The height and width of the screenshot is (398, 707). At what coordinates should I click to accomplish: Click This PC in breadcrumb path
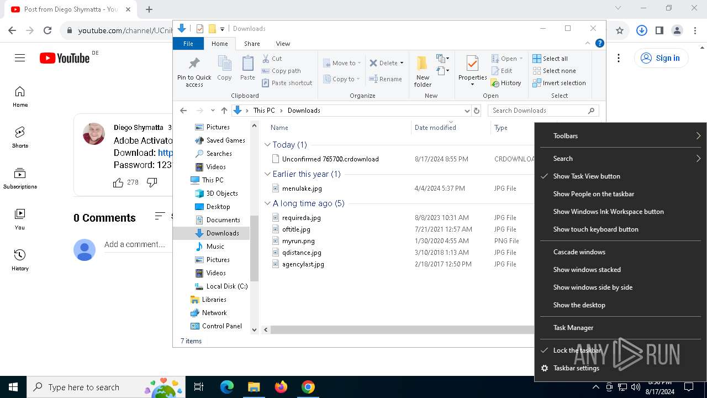(x=264, y=111)
